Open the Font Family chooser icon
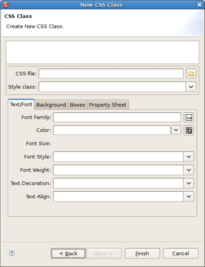 pos(189,117)
